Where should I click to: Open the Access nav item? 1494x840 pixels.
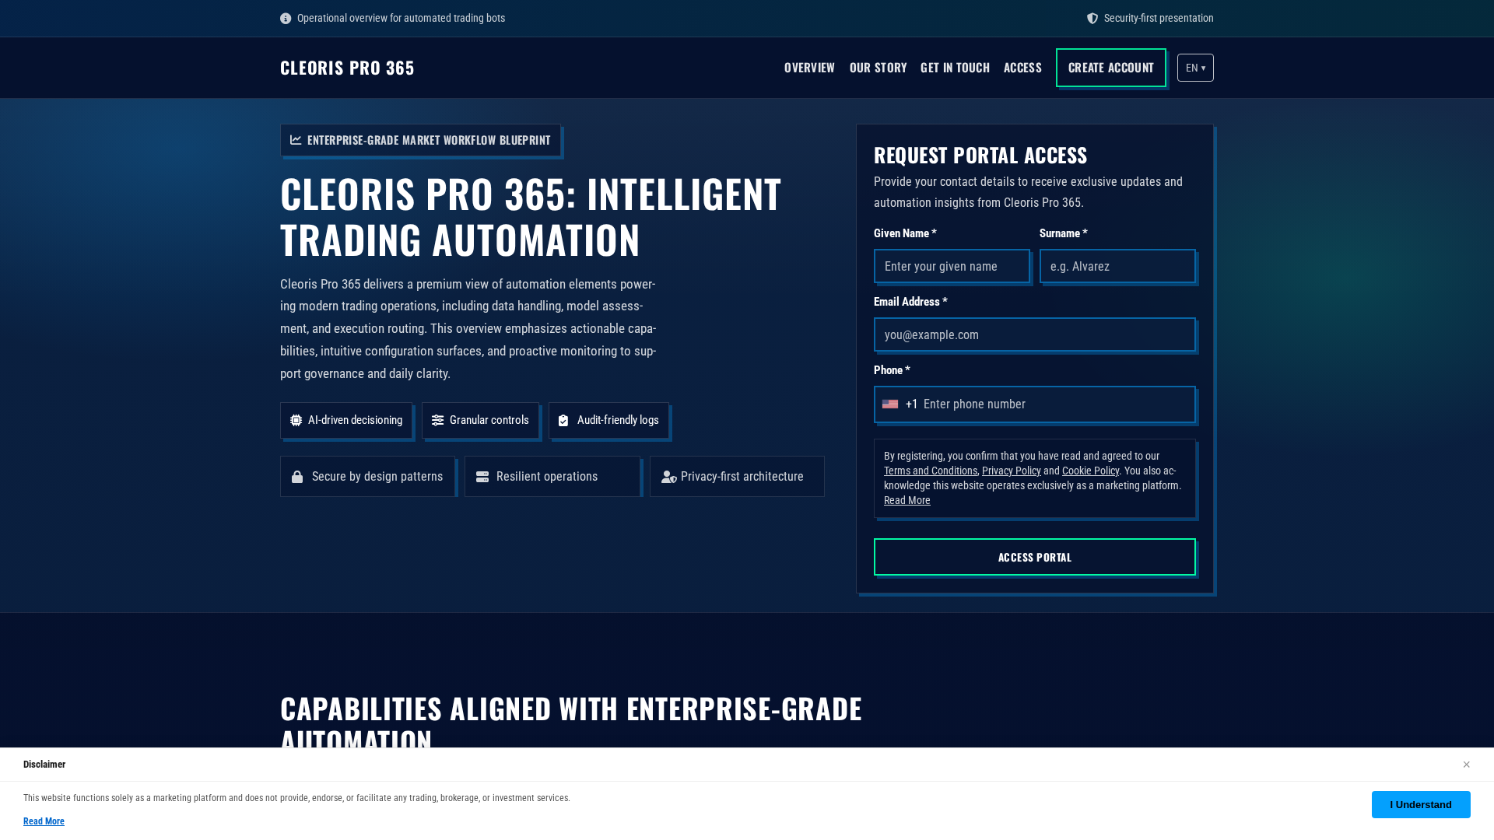coord(1022,68)
